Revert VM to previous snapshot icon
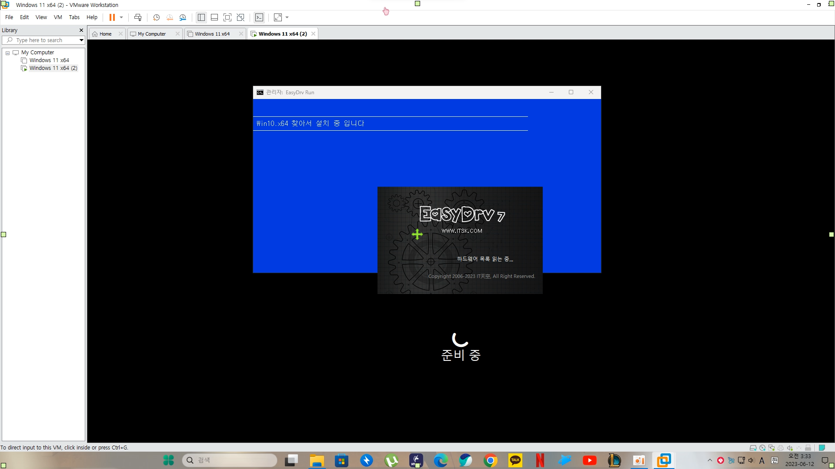Screen dimensions: 835x469 click(170, 17)
